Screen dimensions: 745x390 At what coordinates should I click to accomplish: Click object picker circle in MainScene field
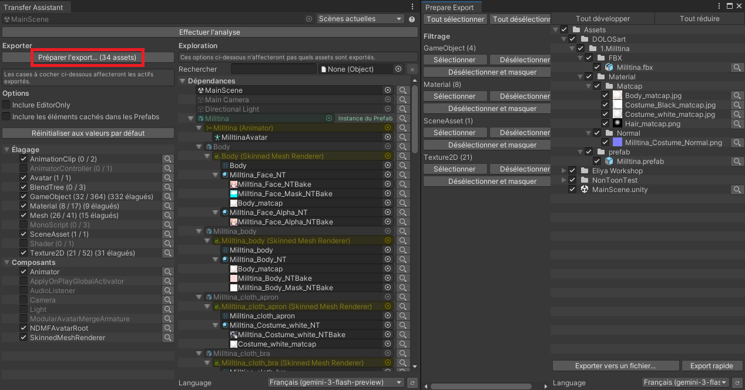click(309, 19)
